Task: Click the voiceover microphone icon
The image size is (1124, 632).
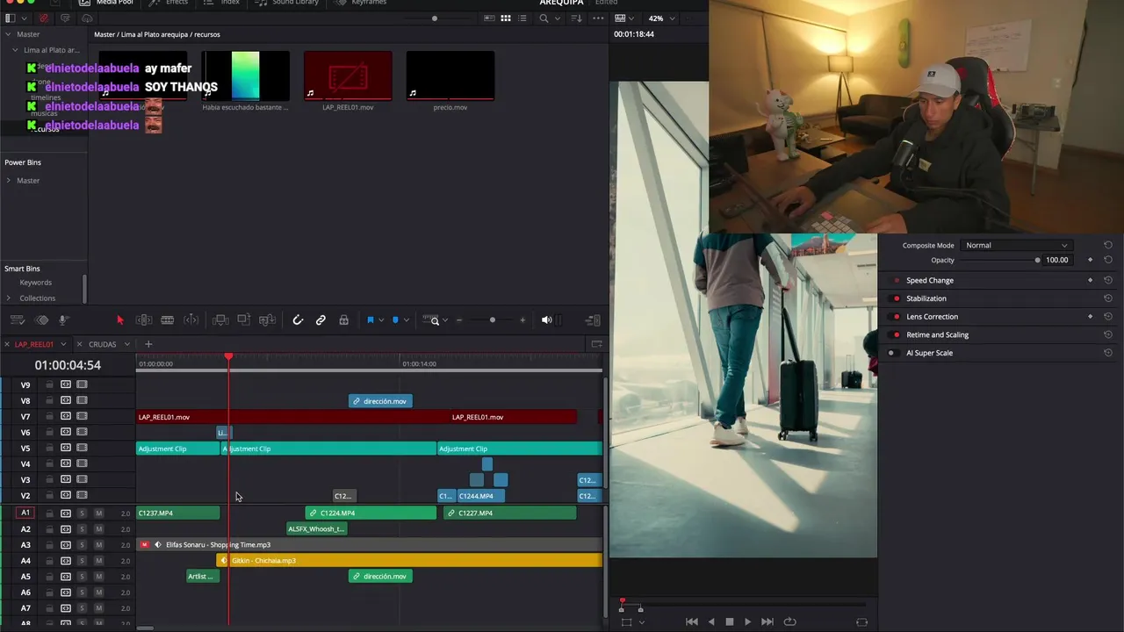Action: tap(63, 320)
